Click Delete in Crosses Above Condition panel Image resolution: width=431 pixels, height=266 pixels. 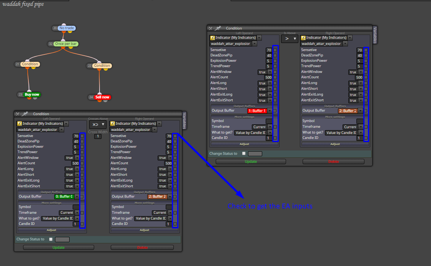coord(142,248)
